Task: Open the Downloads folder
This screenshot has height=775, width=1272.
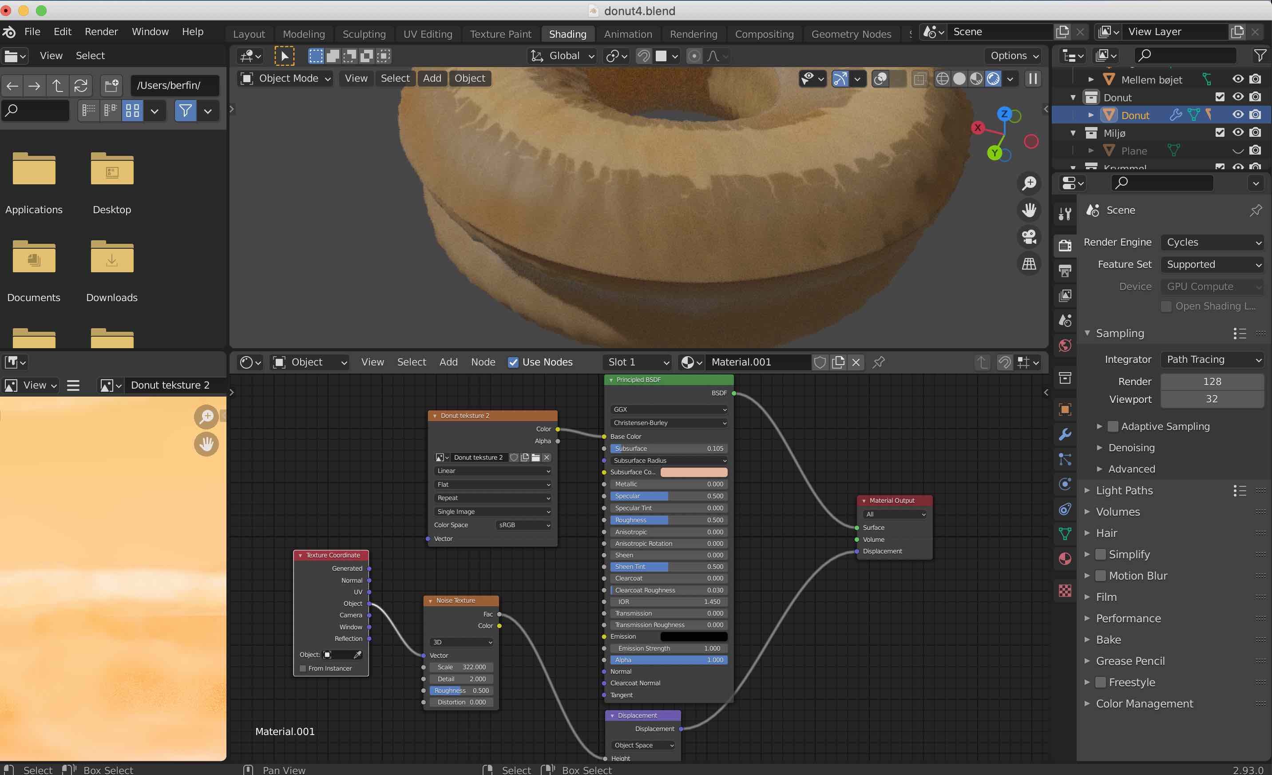Action: tap(112, 270)
